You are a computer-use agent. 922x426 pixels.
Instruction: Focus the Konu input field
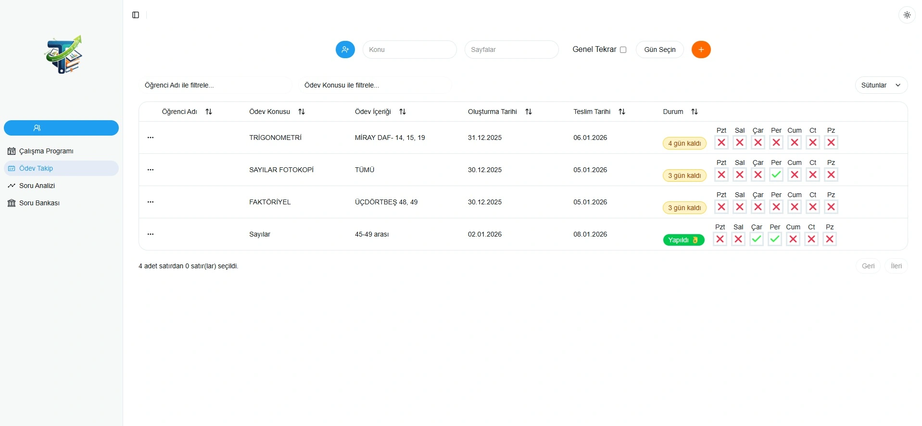pyautogui.click(x=410, y=50)
